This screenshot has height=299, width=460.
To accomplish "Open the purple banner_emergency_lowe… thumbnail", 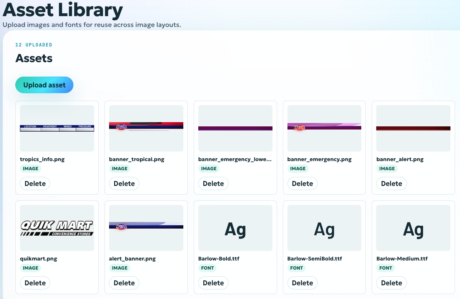I will tap(235, 128).
